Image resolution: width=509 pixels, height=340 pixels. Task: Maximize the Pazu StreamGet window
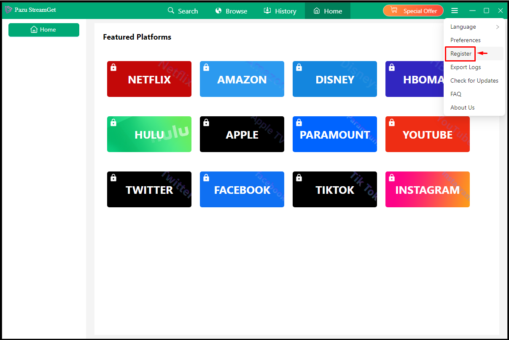click(x=486, y=11)
